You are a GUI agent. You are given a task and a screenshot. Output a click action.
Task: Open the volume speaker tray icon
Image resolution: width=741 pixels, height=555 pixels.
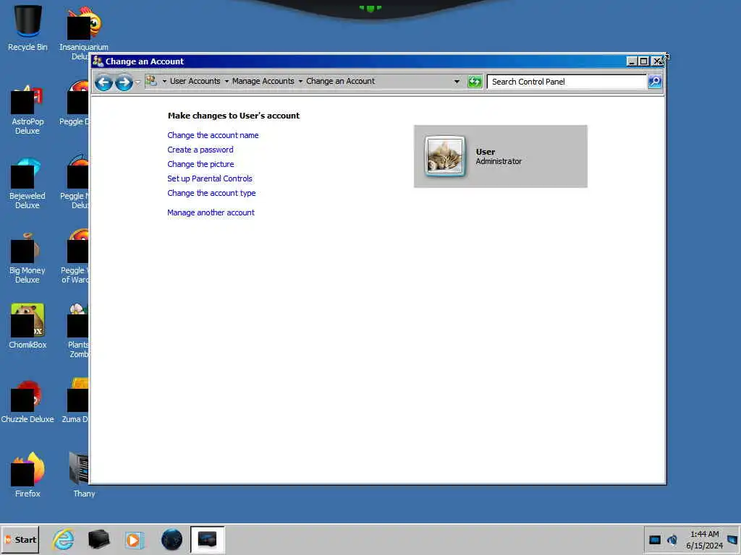(672, 540)
